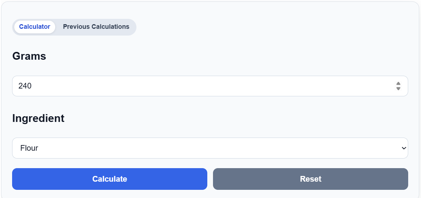Bump the Grams value up one step
421x198 pixels.
pyautogui.click(x=398, y=84)
